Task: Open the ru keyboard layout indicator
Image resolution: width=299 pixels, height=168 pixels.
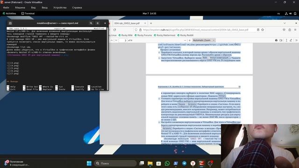Action: point(278,14)
